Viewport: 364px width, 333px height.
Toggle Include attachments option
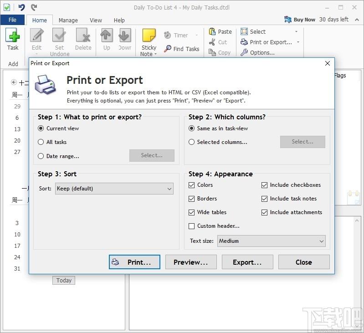point(264,212)
